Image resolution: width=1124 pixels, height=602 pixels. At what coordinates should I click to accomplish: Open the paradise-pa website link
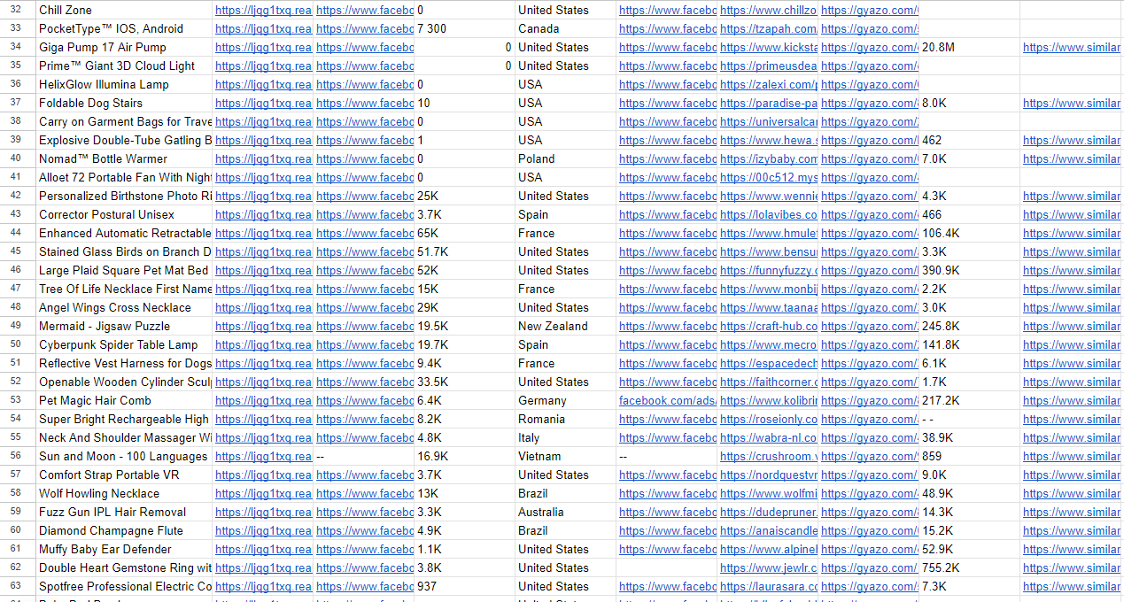click(768, 104)
